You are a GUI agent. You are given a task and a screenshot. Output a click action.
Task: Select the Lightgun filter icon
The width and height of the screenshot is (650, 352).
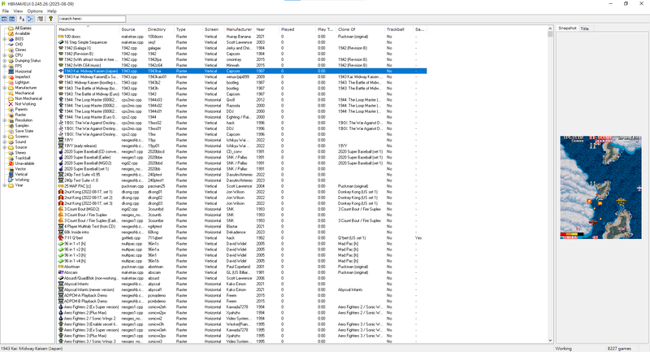pyautogui.click(x=11, y=82)
